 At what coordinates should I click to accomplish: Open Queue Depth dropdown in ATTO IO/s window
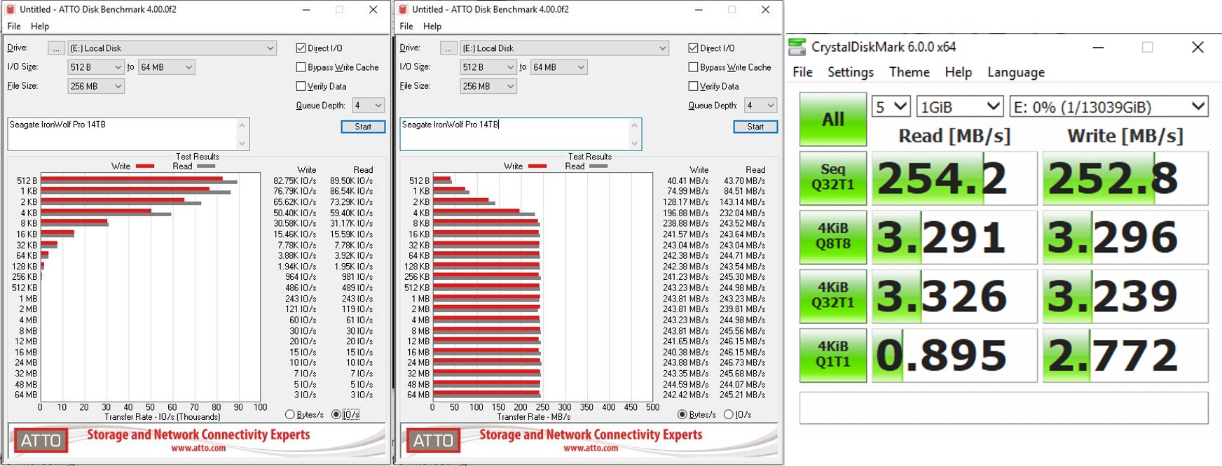click(368, 106)
